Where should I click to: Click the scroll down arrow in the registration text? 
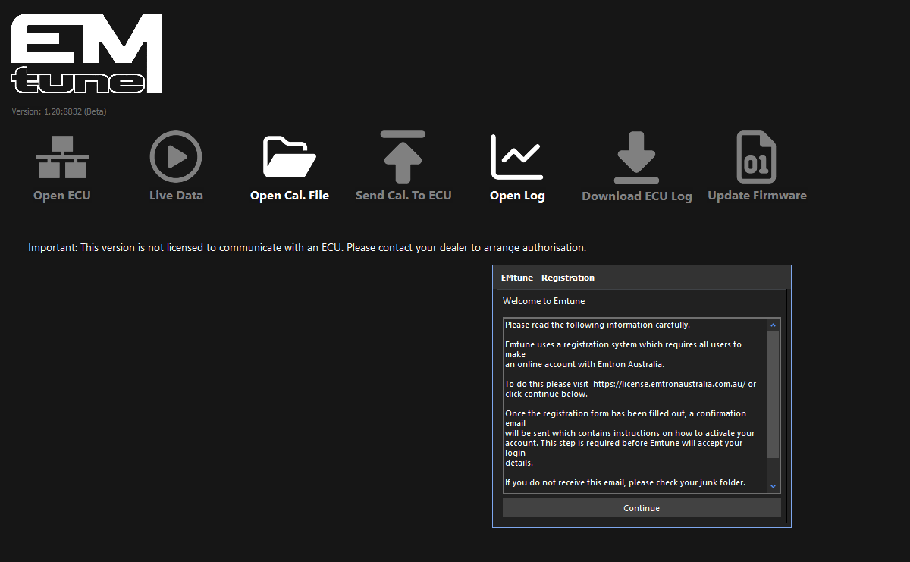(x=773, y=486)
